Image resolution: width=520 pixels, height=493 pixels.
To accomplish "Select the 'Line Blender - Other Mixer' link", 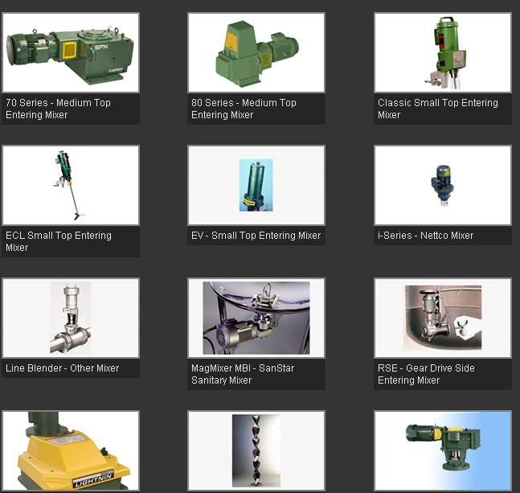I will (x=62, y=368).
